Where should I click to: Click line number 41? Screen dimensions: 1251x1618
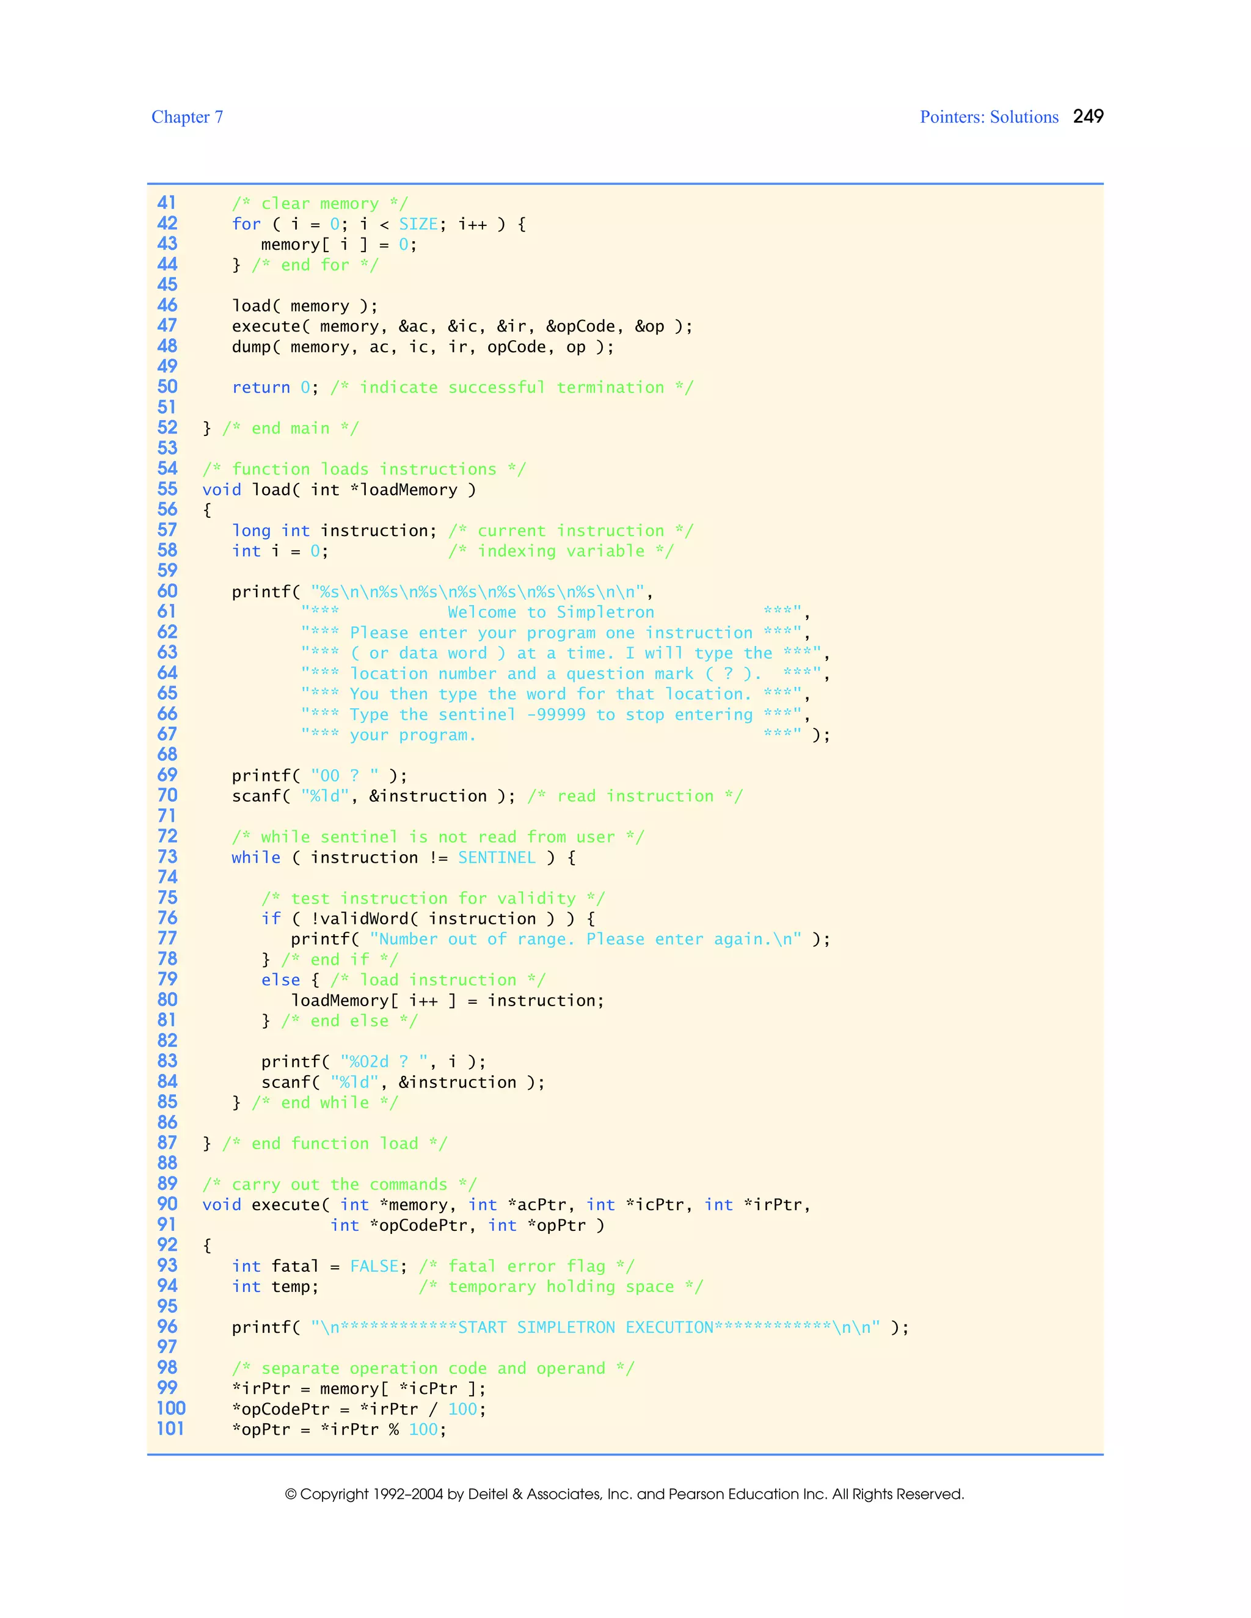coord(167,203)
